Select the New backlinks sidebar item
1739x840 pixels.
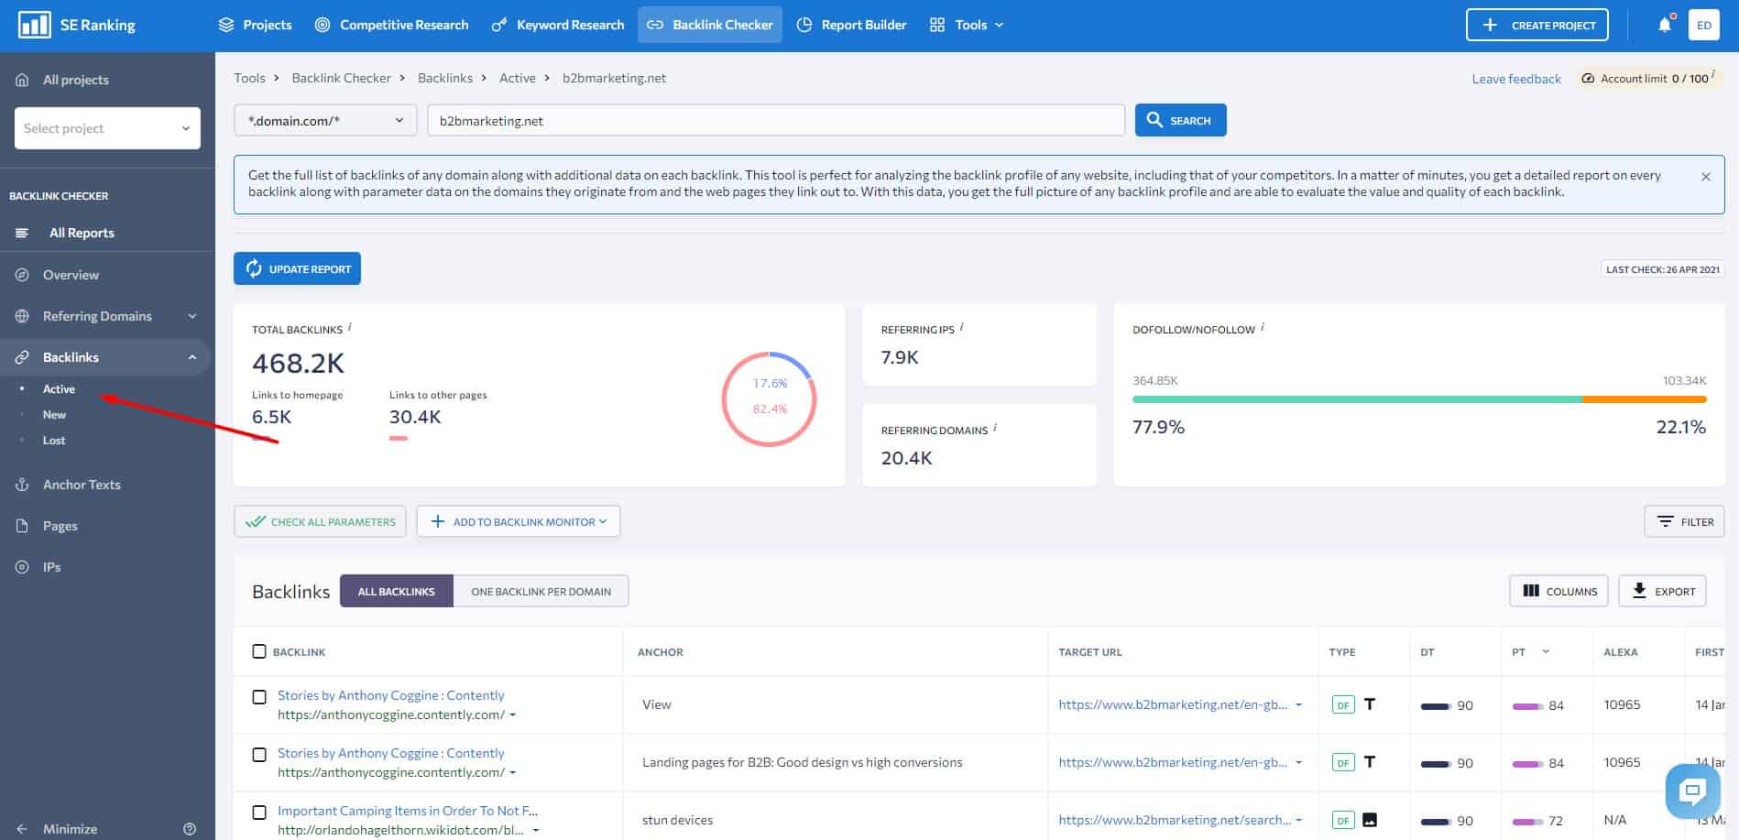[54, 415]
